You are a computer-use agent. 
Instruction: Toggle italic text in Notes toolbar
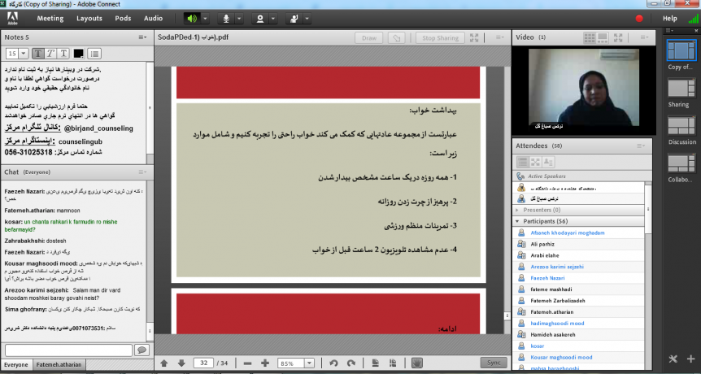pos(51,54)
